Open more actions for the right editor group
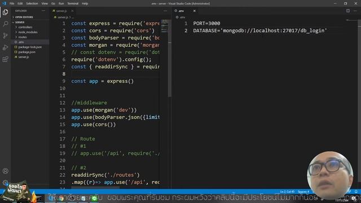The height and width of the screenshot is (203, 361). 355,11
